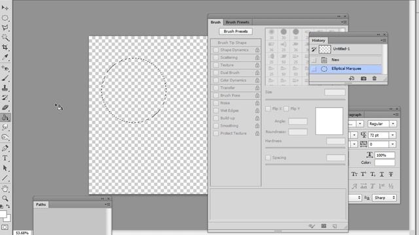The image size is (419, 235).
Task: Select the Horizontal Type tool
Action: point(5,158)
